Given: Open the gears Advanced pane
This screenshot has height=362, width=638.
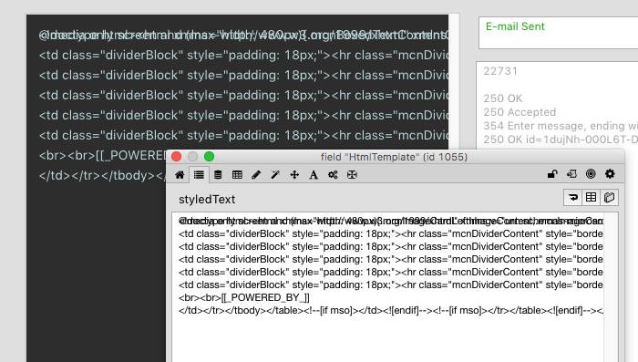Looking at the screenshot, I should click(333, 175).
